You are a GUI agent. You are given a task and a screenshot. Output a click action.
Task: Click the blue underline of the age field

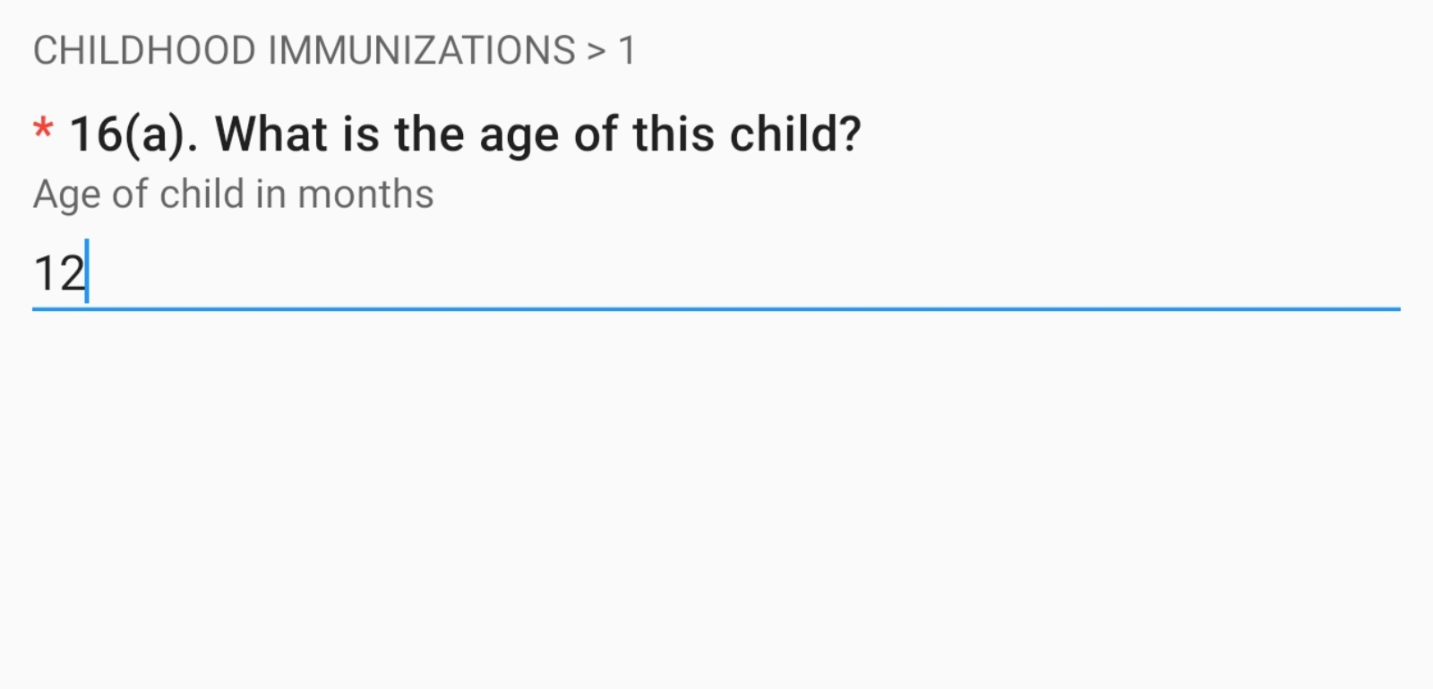point(716,309)
